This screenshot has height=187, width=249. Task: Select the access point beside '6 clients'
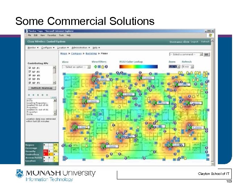click(84, 101)
